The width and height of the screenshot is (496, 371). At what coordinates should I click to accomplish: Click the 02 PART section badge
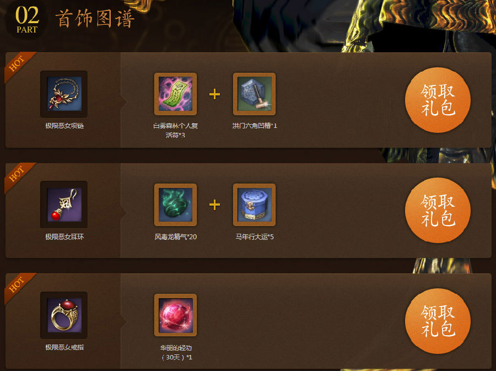point(27,20)
